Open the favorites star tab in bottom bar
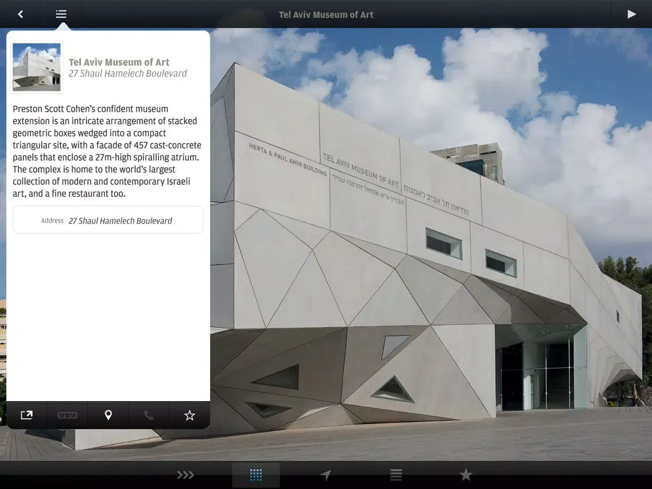Image resolution: width=652 pixels, height=489 pixels. (465, 475)
